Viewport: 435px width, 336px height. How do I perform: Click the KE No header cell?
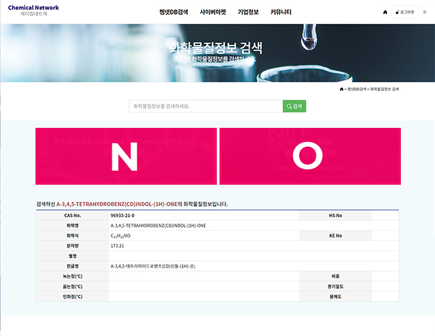click(335, 236)
